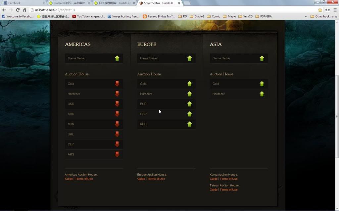The image size is (339, 211).
Task: Click the page vertical scrollbar thumb
Action: (x=337, y=116)
